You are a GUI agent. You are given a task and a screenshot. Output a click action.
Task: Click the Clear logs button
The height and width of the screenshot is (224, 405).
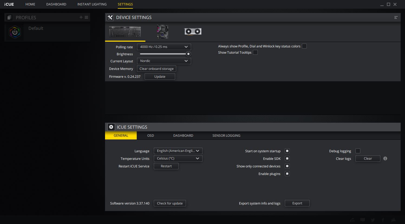click(368, 158)
